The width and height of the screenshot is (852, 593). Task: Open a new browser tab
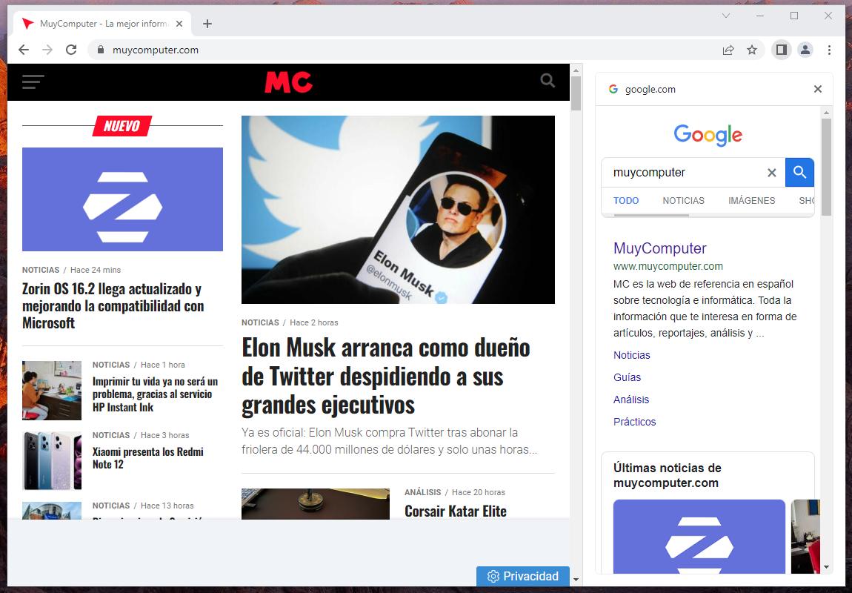pos(207,24)
